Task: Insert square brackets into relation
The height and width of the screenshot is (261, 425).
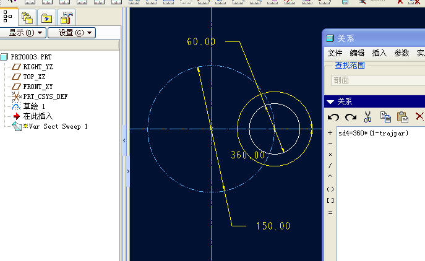Action: tap(330, 200)
